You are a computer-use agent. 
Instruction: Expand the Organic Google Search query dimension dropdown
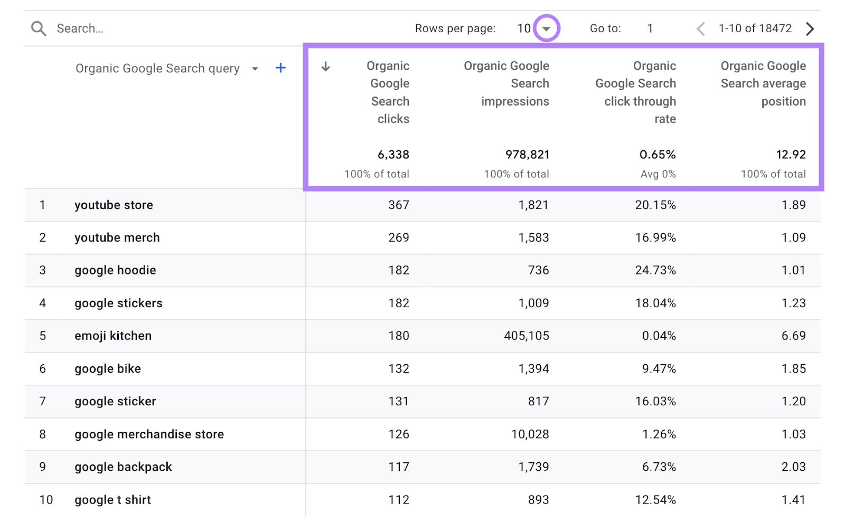click(x=255, y=68)
